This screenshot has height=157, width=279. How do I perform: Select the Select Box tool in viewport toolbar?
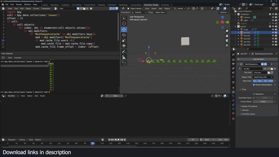point(124,18)
